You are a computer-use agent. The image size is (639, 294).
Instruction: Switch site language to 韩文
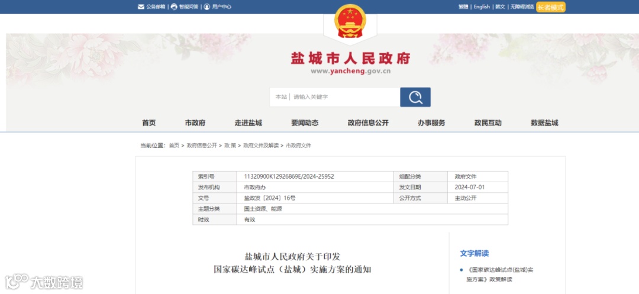500,7
